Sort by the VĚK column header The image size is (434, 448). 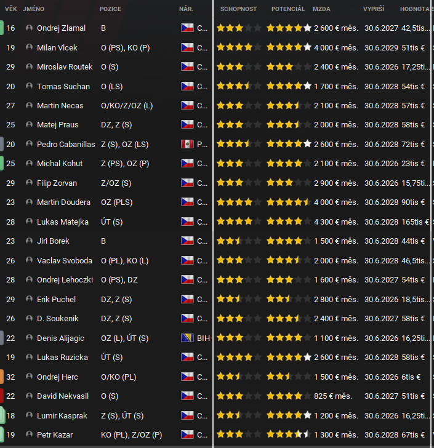(x=11, y=9)
